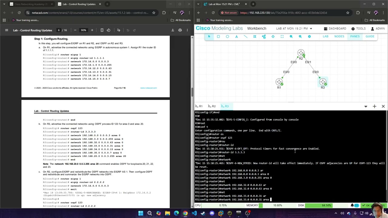Click the zoom out magnifier in CML toolbar

[x=291, y=36]
